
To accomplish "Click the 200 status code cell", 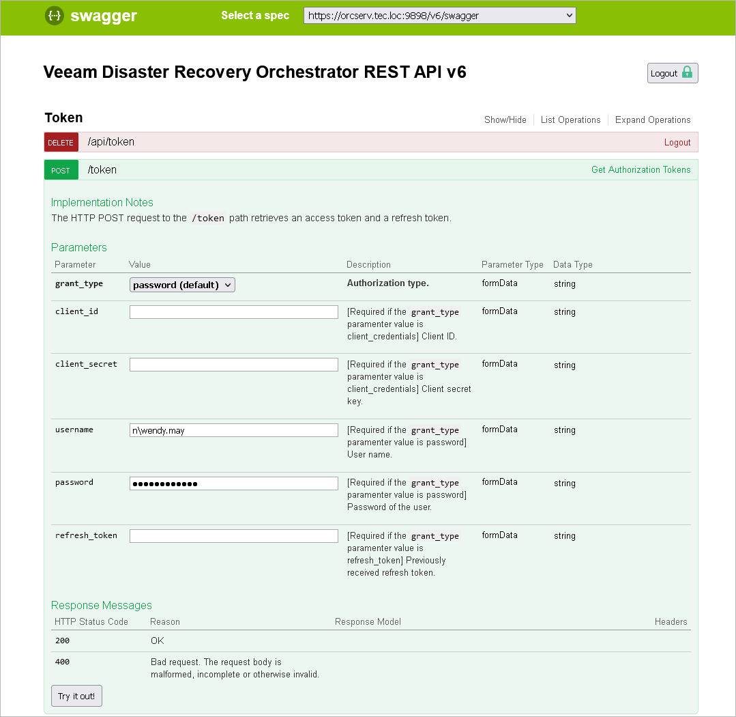I will 63,641.
